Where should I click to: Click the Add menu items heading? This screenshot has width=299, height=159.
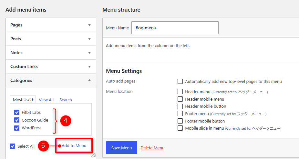click(x=26, y=10)
